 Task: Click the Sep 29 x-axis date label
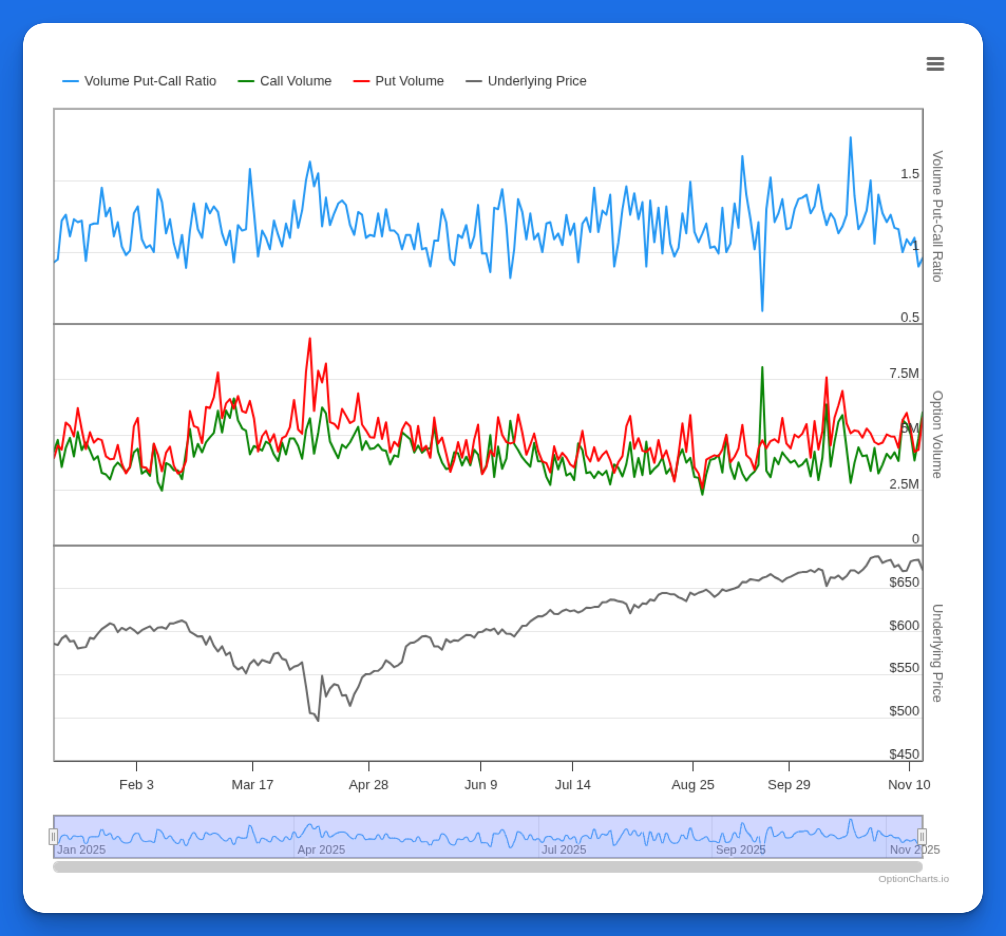[x=789, y=785]
